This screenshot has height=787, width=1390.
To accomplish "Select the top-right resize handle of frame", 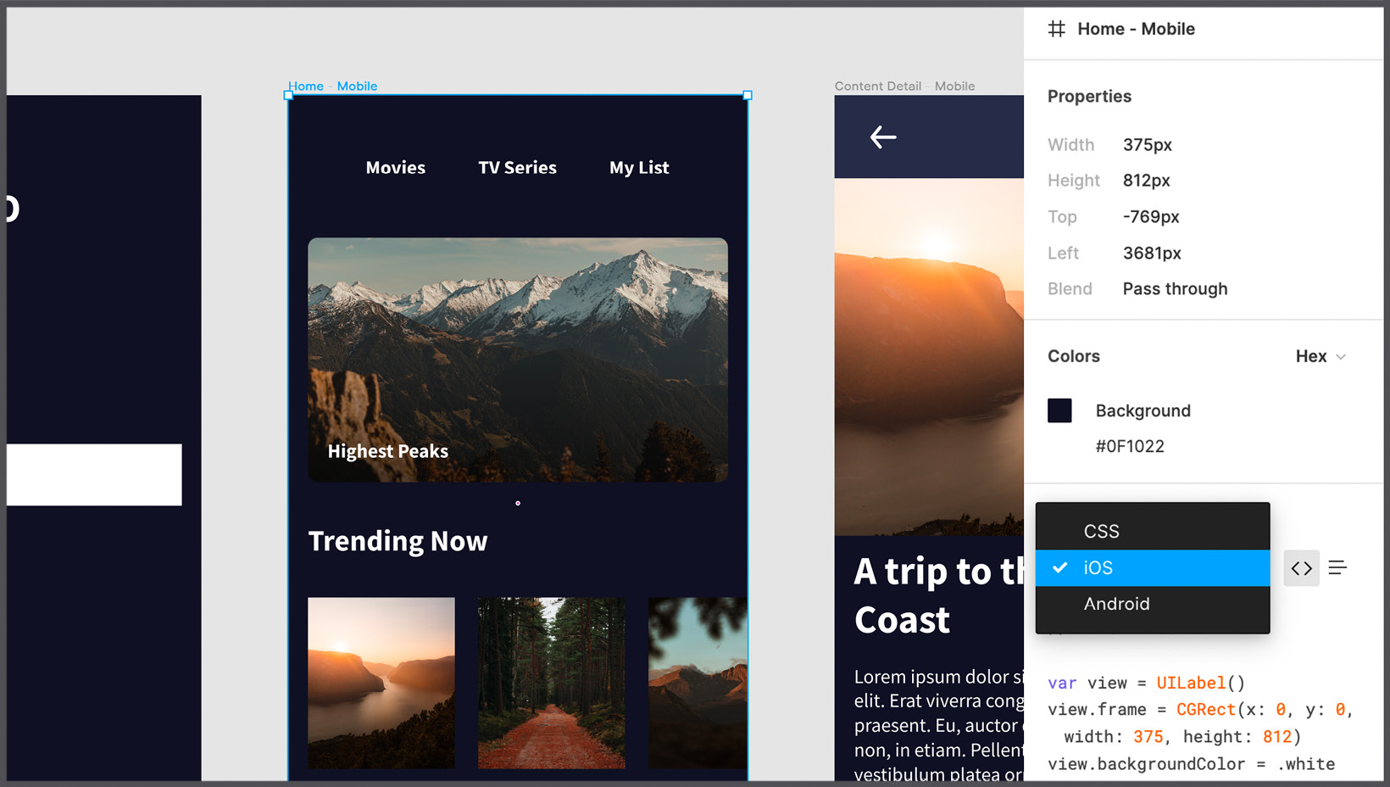I will [748, 96].
